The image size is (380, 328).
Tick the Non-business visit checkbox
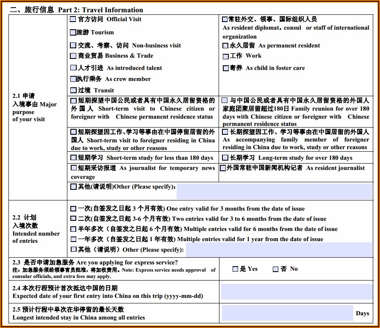(73, 45)
